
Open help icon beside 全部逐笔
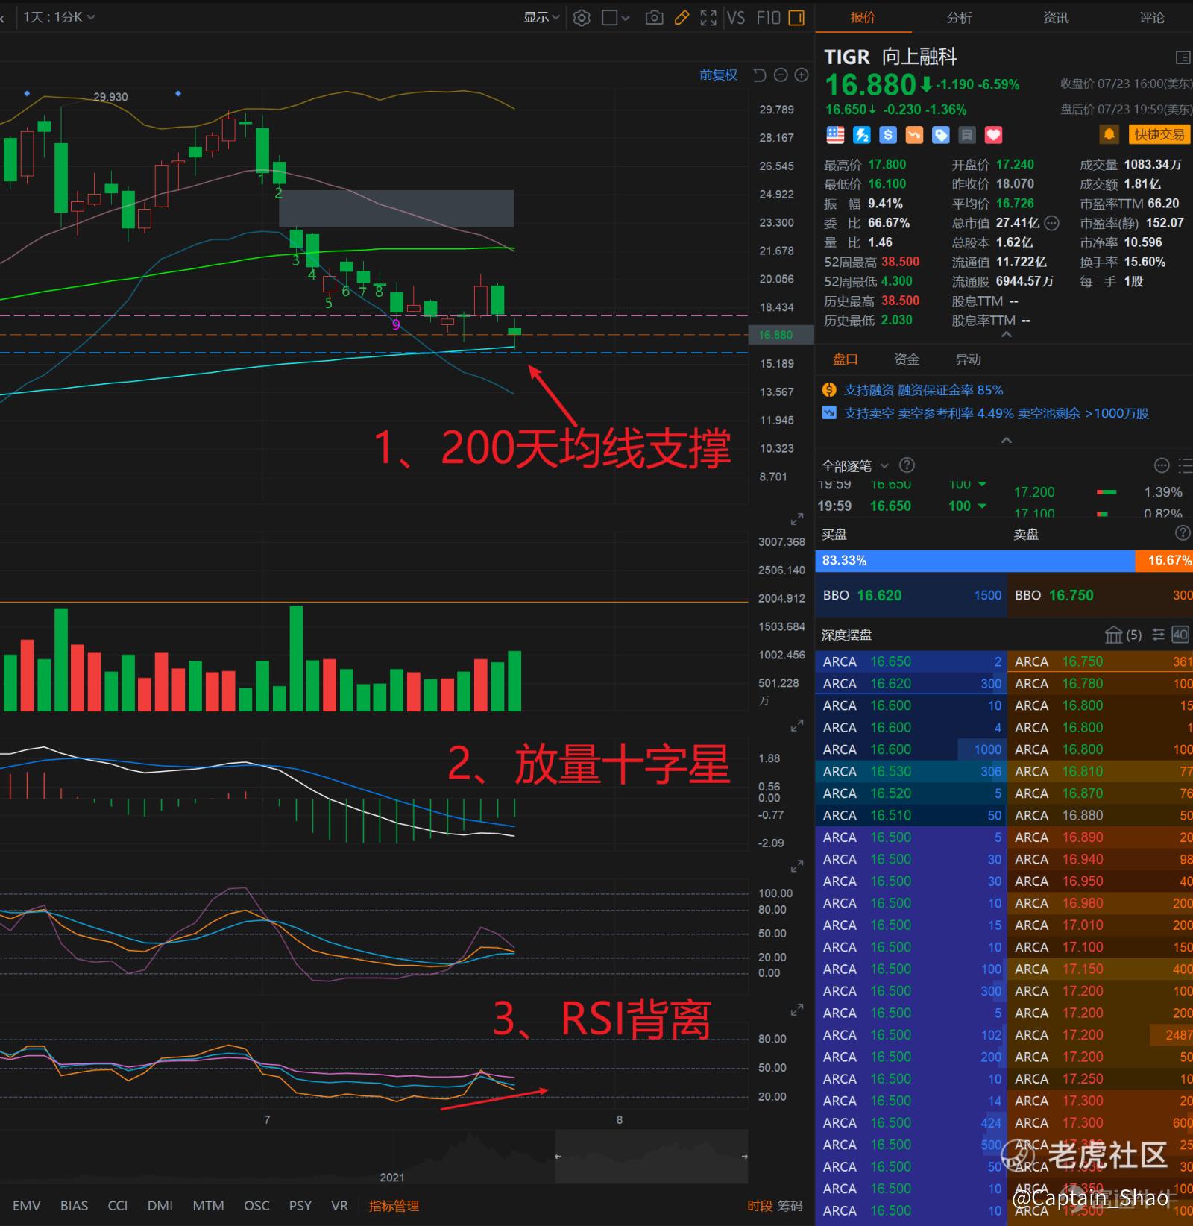point(907,465)
